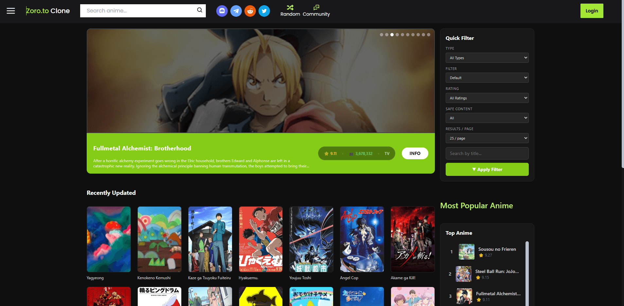The image size is (624, 306).
Task: Click the Top Anime list scrollbar
Action: [x=527, y=273]
